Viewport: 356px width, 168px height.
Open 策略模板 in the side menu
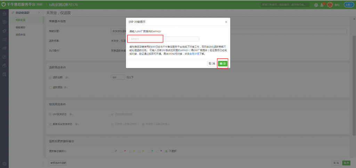(x=21, y=27)
